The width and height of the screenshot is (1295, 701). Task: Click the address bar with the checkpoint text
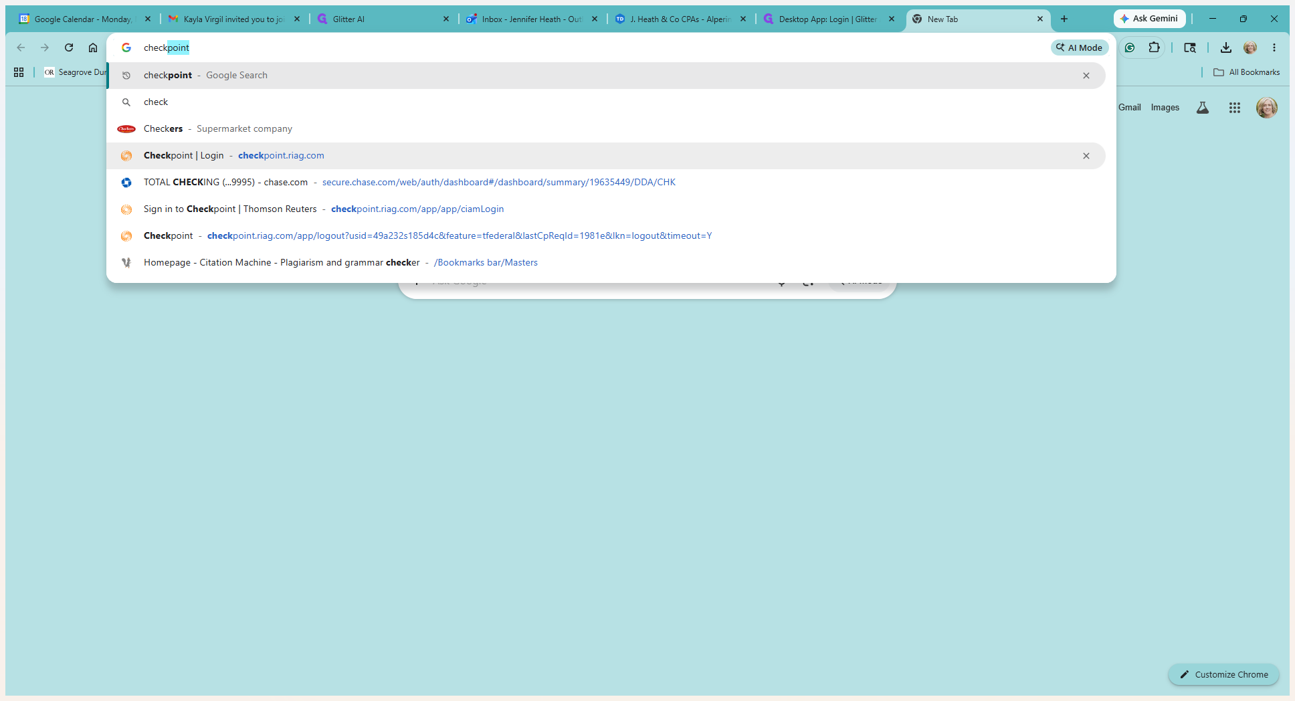pos(592,47)
